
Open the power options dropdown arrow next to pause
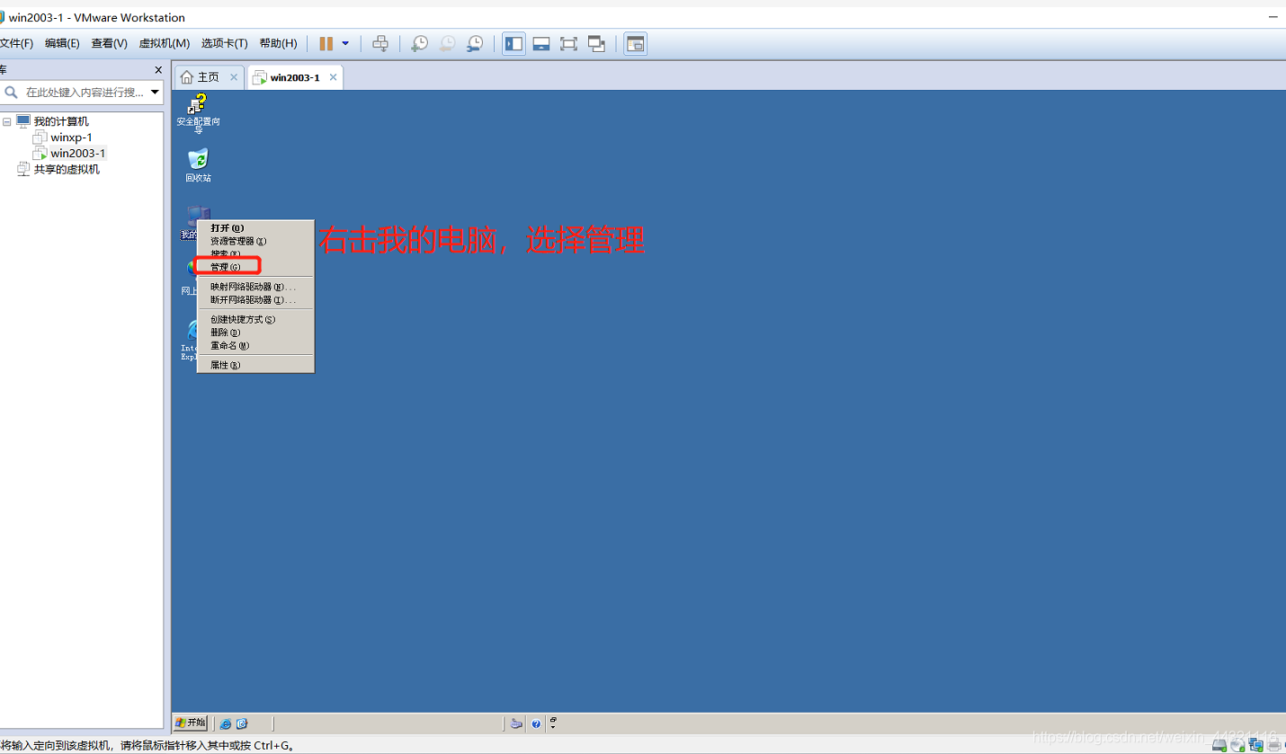345,43
